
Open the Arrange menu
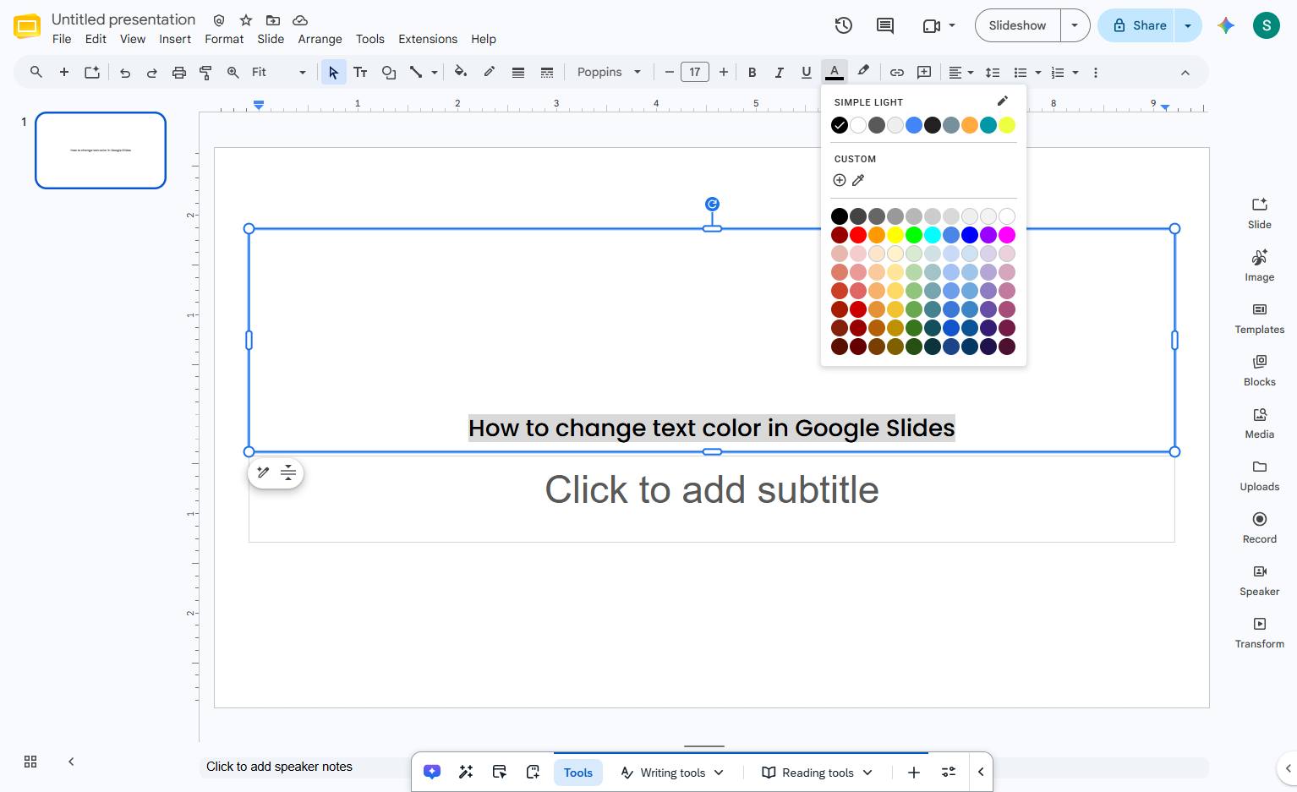pos(320,39)
